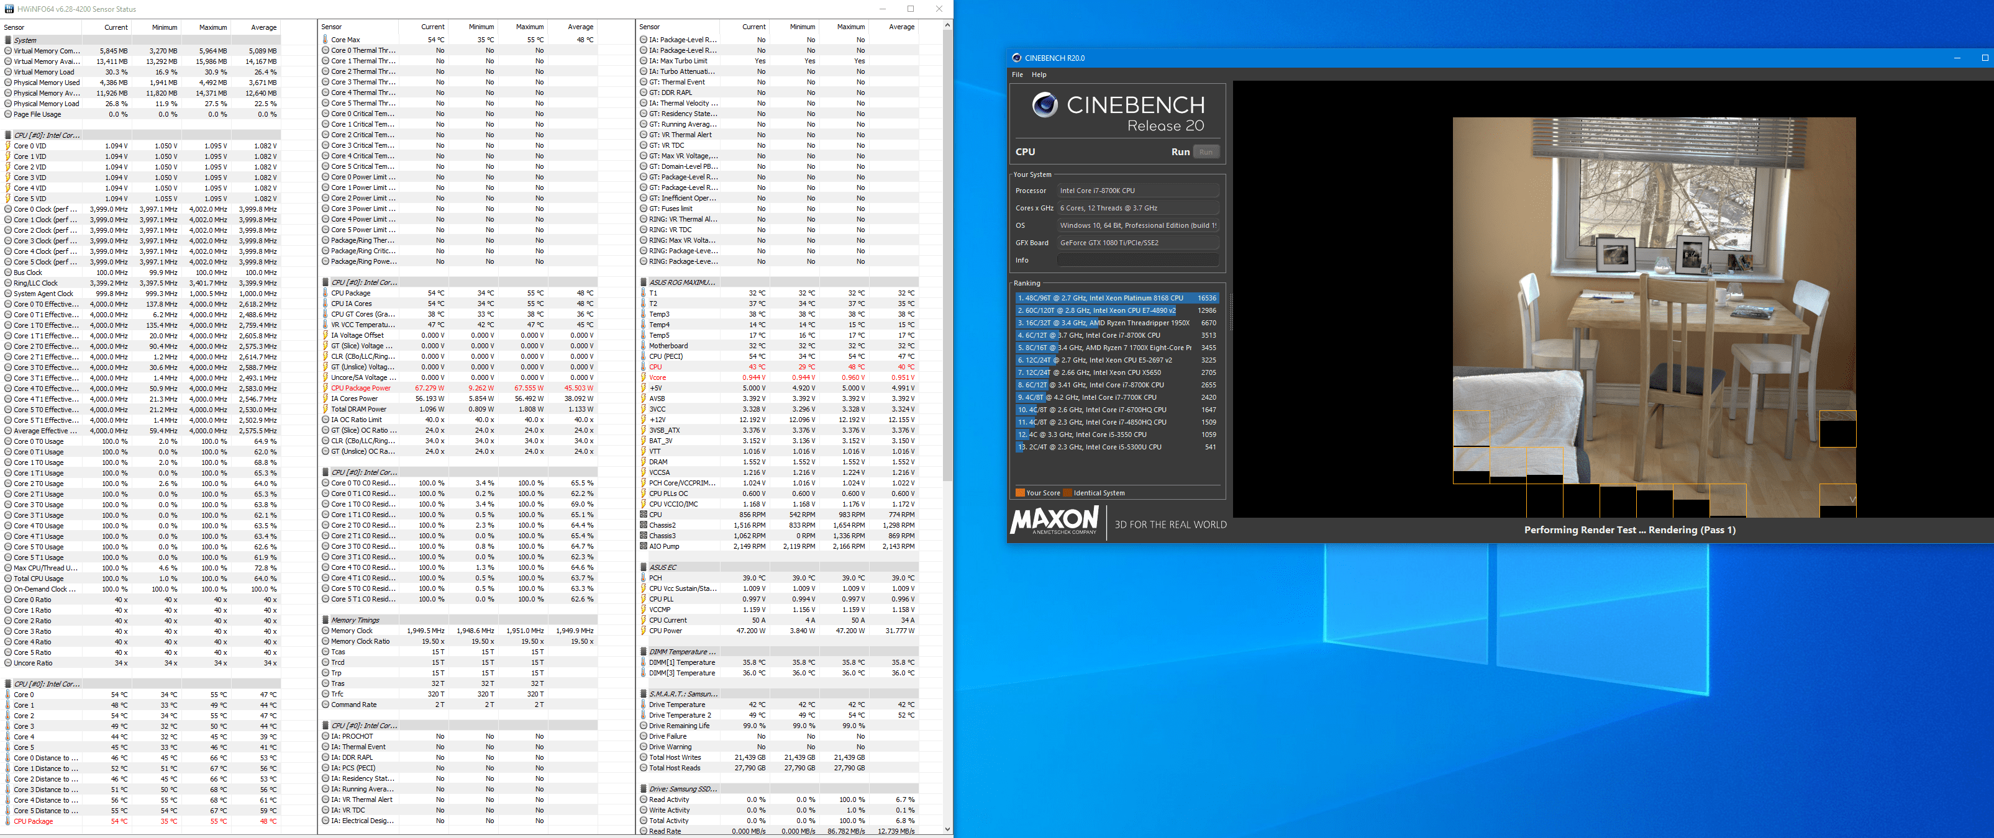Click the orange Your Score legend swatch
1994x838 pixels.
(x=1019, y=493)
